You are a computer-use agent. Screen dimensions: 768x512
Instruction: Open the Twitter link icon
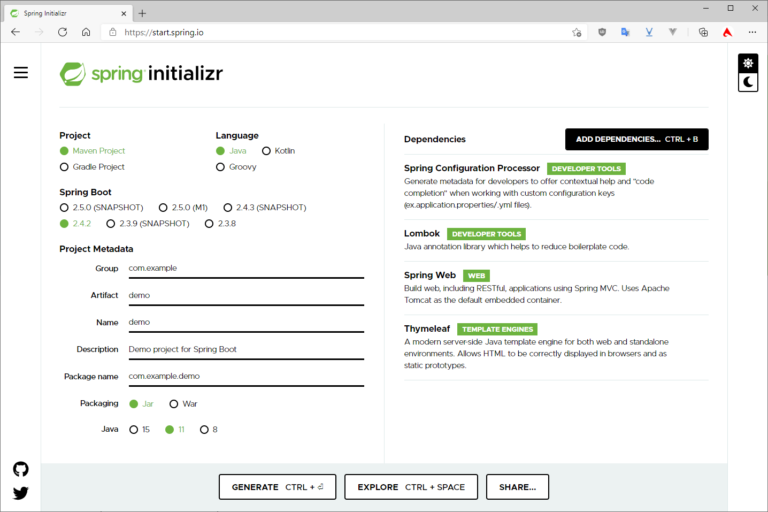point(21,493)
